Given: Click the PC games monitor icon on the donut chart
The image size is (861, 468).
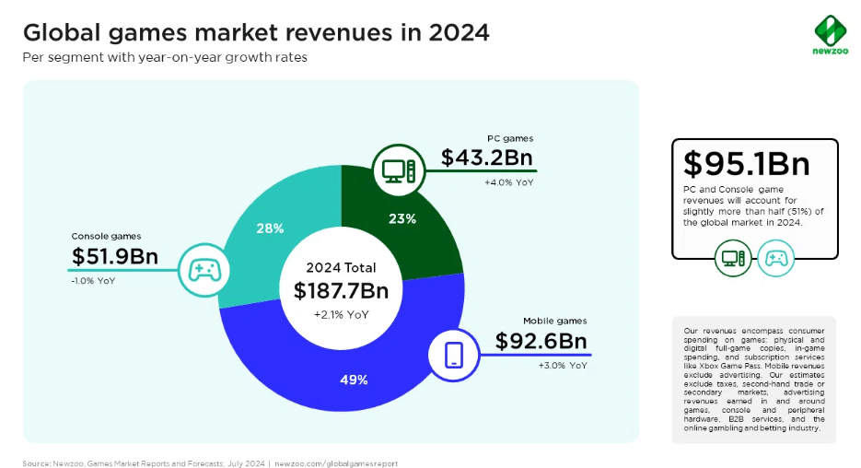Looking at the screenshot, I should tap(400, 170).
